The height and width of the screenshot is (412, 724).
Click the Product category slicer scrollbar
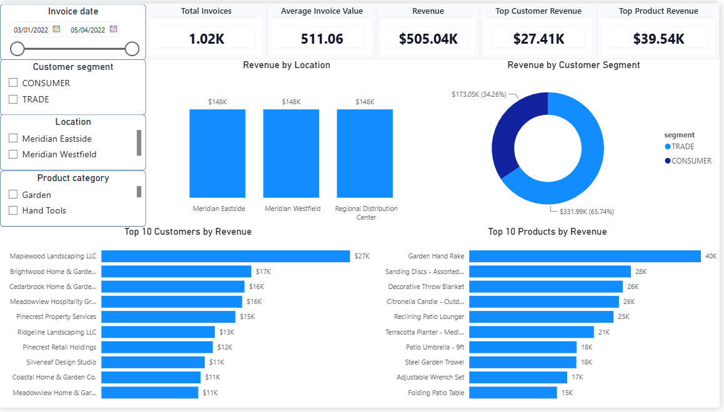(139, 192)
